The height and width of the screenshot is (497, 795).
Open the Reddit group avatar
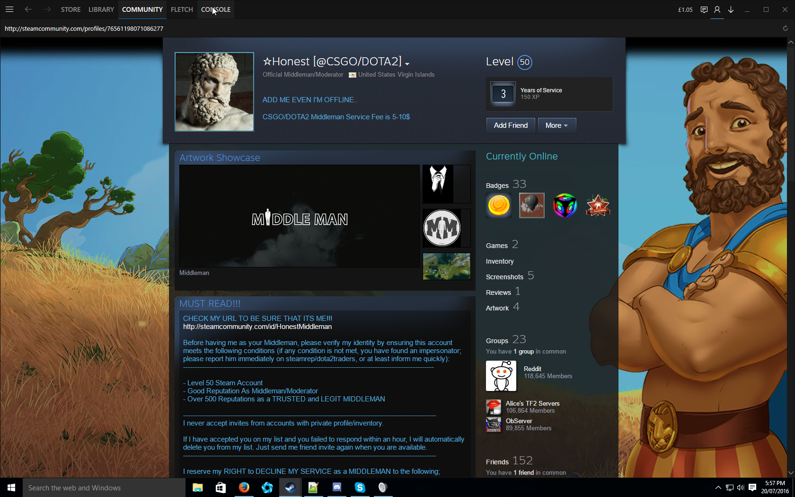[501, 376]
